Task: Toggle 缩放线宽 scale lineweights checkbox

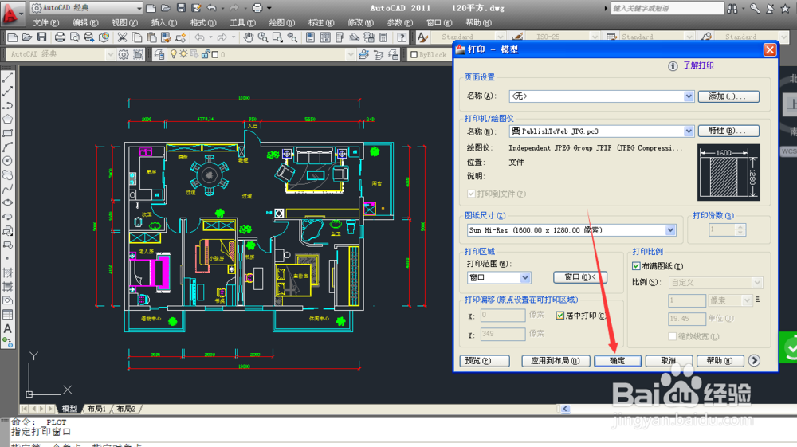Action: pos(673,336)
